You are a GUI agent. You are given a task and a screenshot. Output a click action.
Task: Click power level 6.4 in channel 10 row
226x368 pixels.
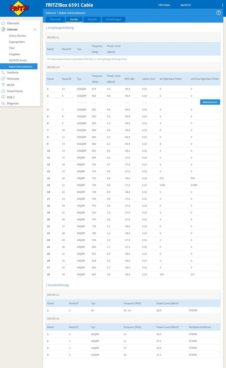(x=108, y=151)
